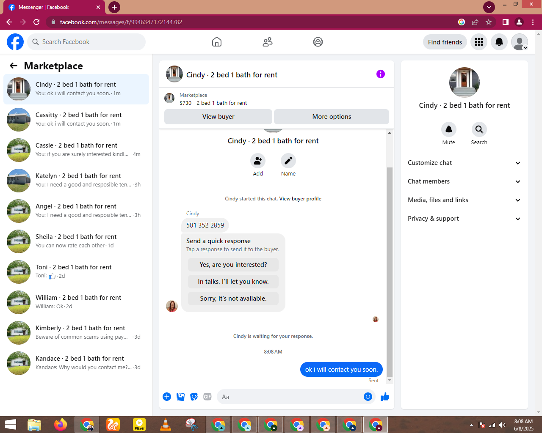542x433 pixels.
Task: Open William 2 bed 1 bath conversation
Action: click(76, 302)
